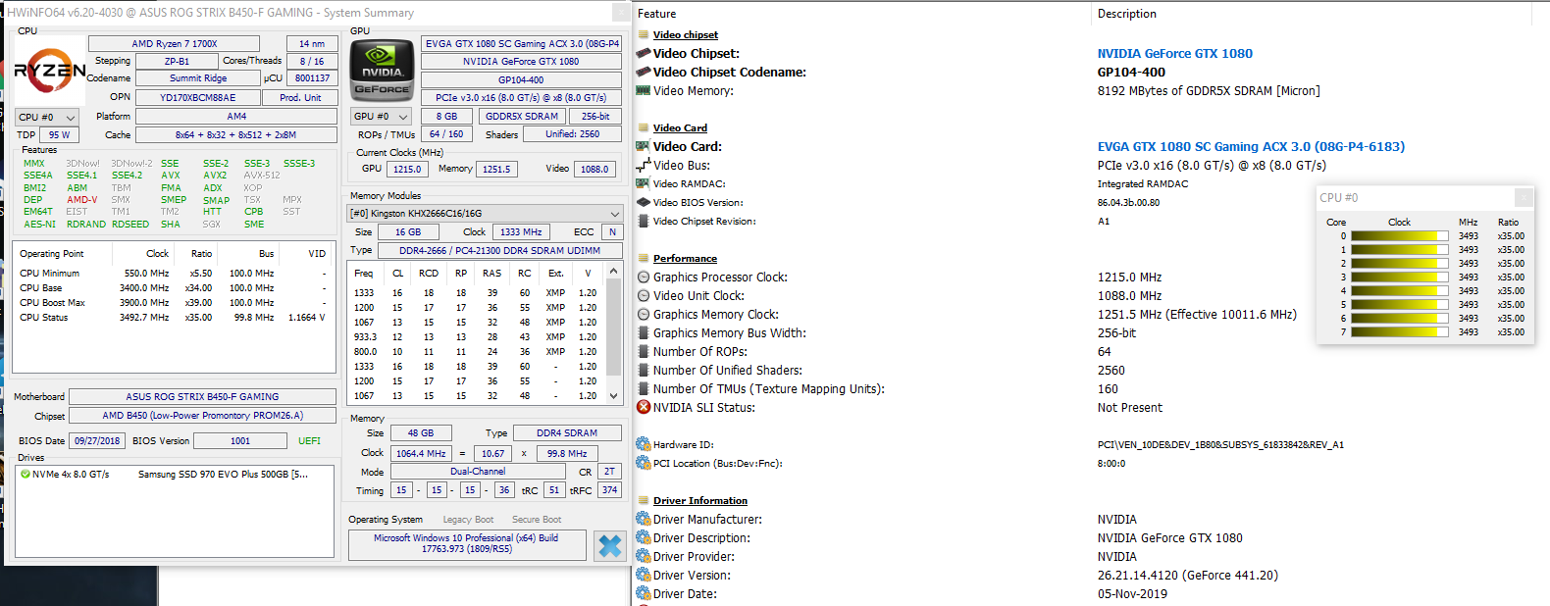Click the blue X close button in System Summary
1550x606 pixels.
point(609,545)
